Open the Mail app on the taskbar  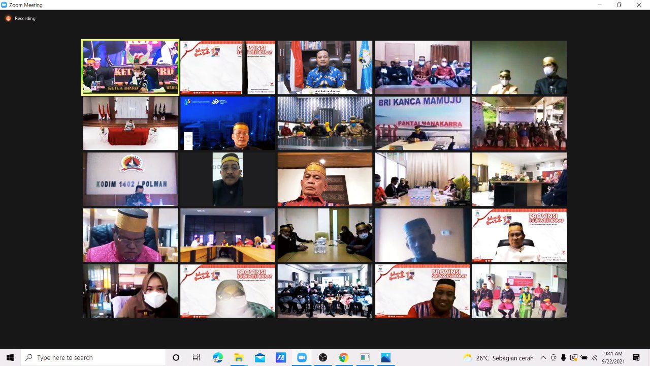[x=260, y=357]
